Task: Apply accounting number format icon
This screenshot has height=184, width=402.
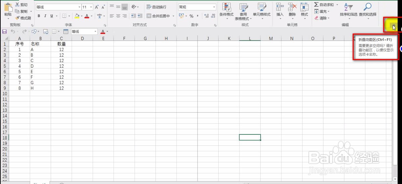Action: (181, 16)
